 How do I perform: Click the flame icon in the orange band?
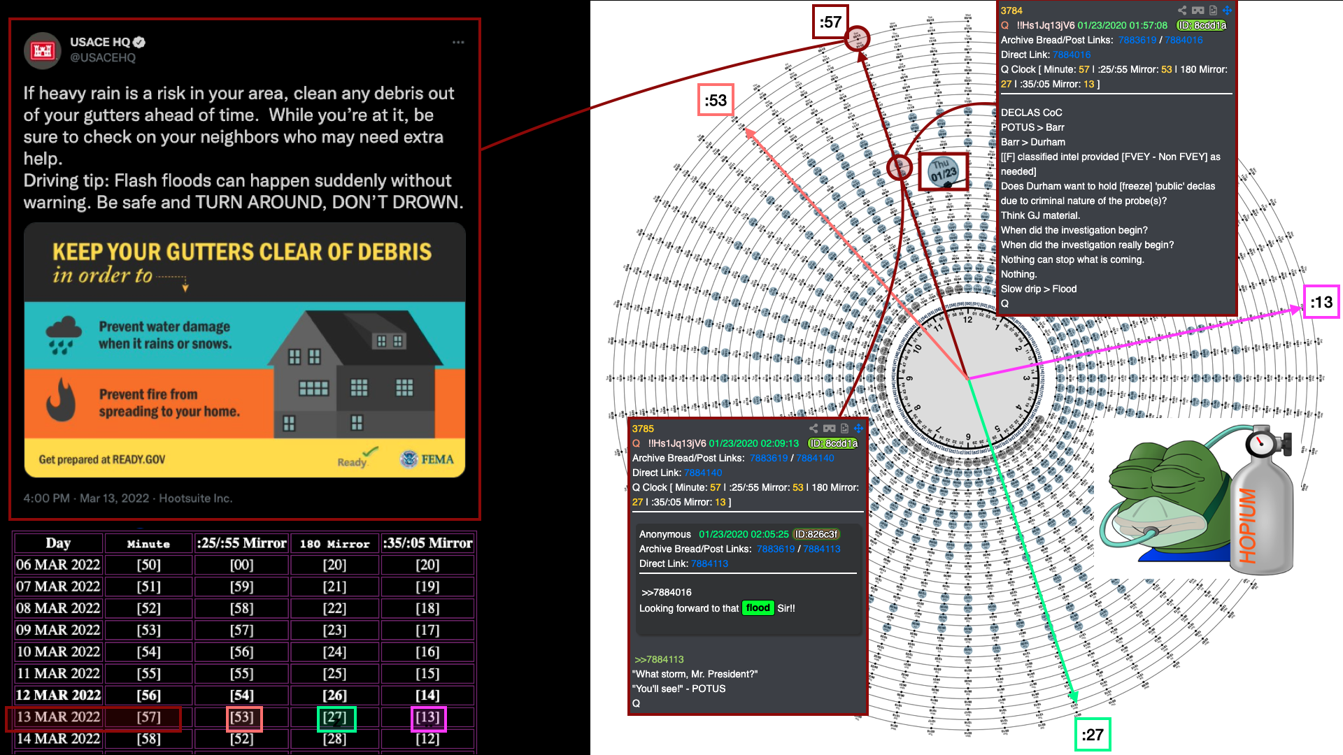[x=61, y=399]
